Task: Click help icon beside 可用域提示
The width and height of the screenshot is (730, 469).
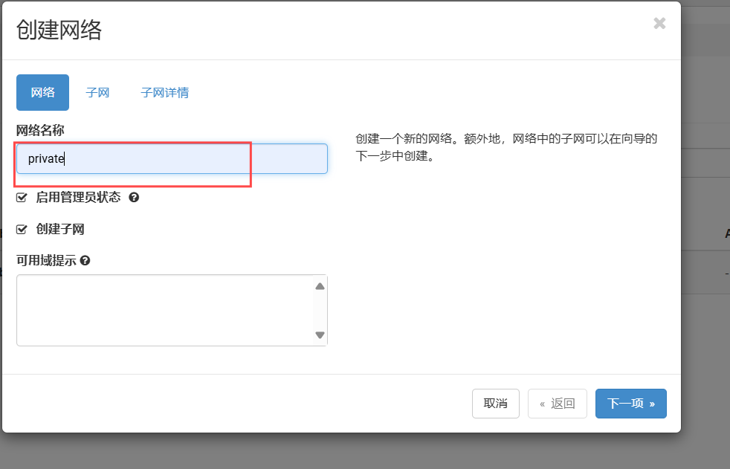Action: [x=85, y=261]
